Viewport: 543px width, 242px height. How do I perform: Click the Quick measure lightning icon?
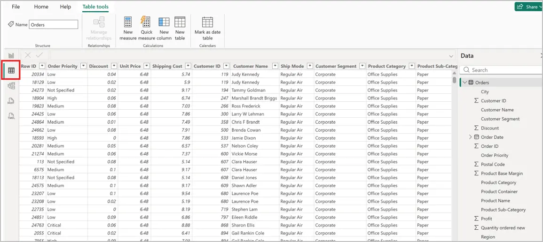point(146,22)
